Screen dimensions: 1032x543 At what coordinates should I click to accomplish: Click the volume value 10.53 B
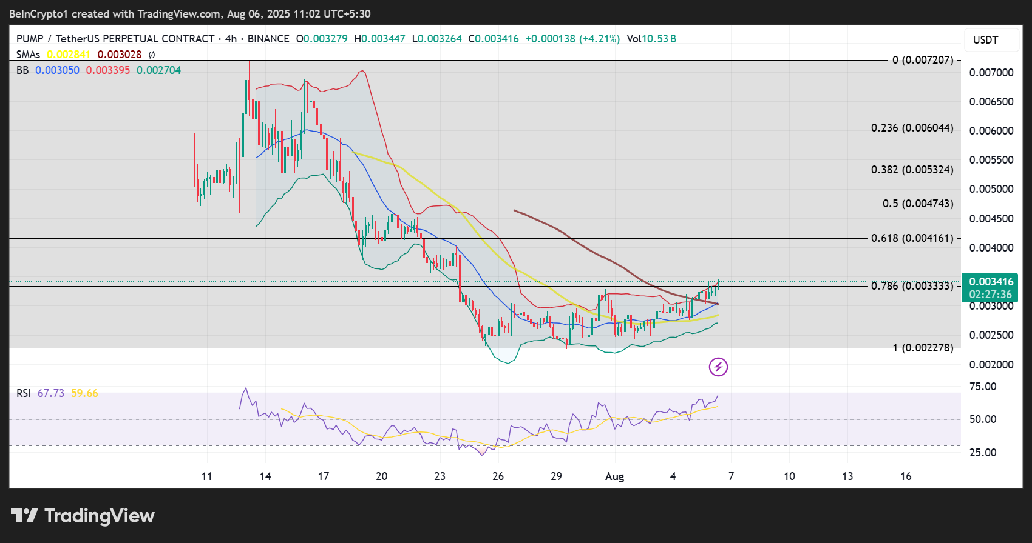659,39
